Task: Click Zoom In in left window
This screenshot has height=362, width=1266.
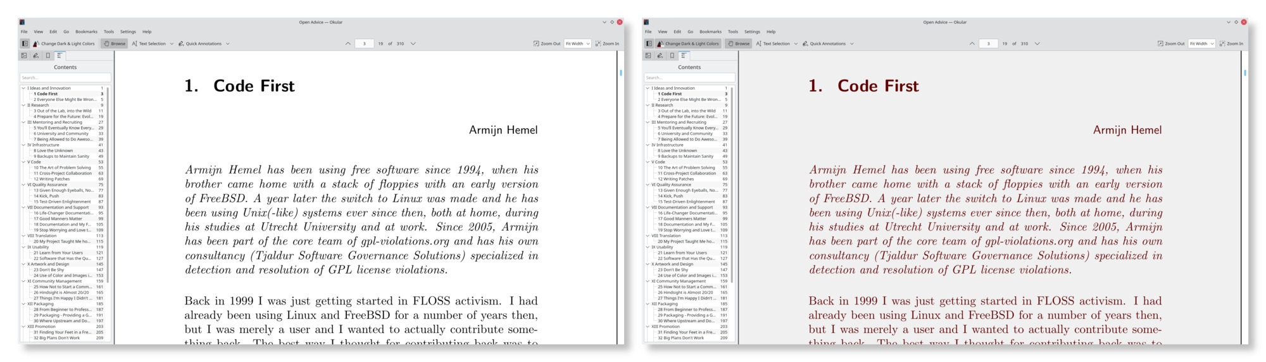Action: pyautogui.click(x=607, y=44)
